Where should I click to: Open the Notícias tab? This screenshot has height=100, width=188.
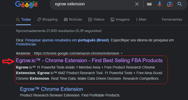click(73, 20)
